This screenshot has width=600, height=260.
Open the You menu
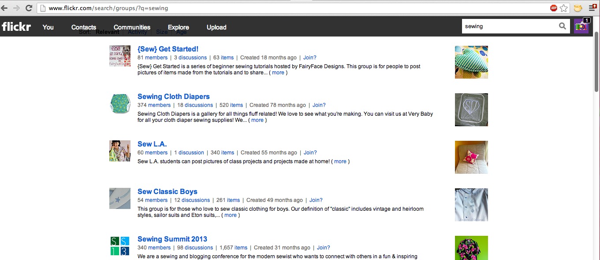(x=48, y=27)
